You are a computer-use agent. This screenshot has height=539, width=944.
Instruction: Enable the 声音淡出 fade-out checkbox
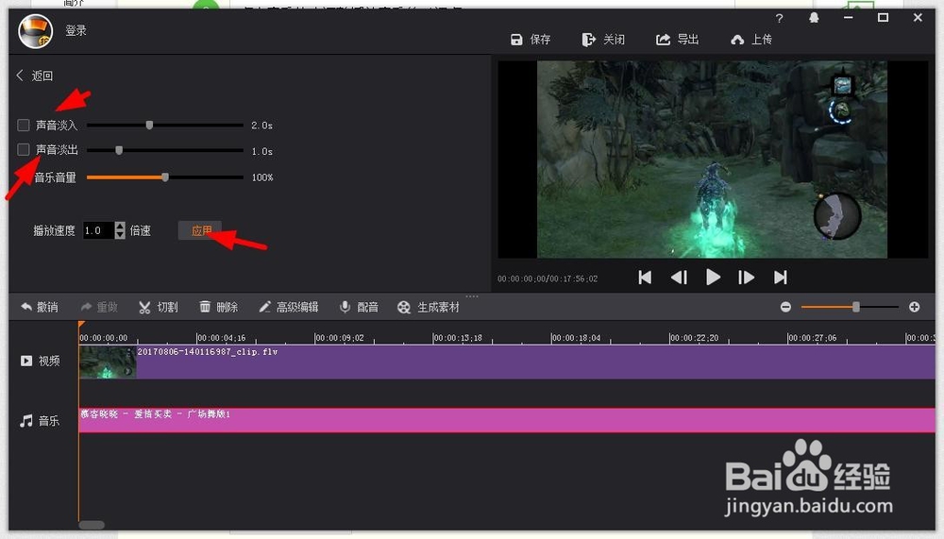[x=24, y=149]
